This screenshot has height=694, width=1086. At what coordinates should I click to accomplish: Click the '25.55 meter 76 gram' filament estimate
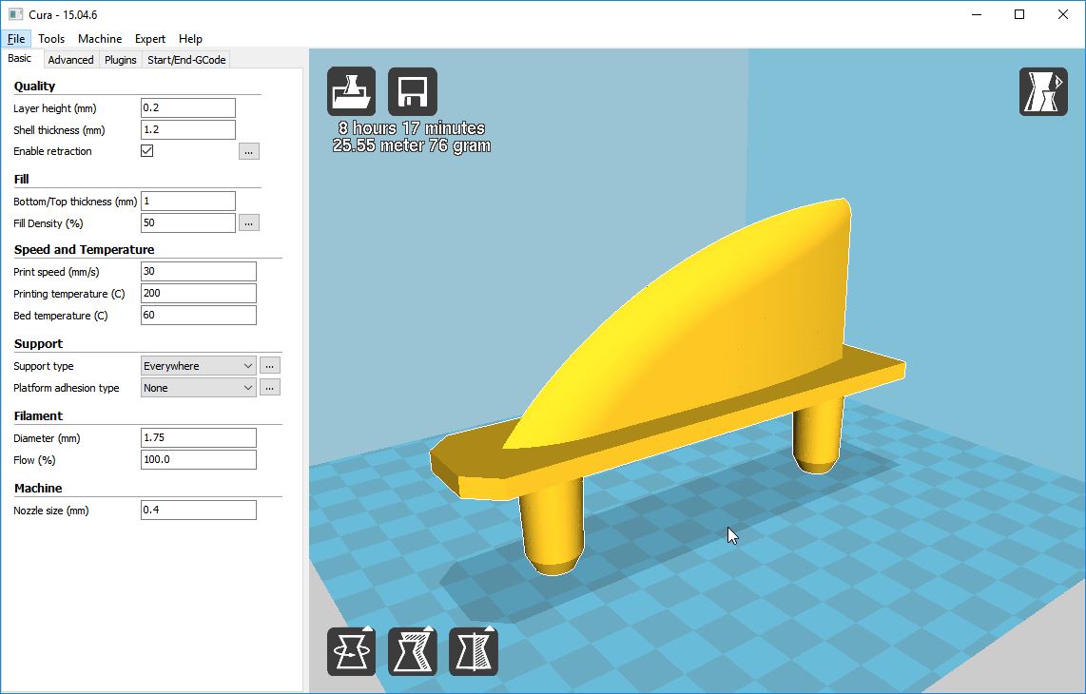pyautogui.click(x=412, y=145)
